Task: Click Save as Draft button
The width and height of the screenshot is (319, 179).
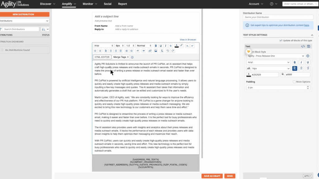Action: click(x=212, y=176)
